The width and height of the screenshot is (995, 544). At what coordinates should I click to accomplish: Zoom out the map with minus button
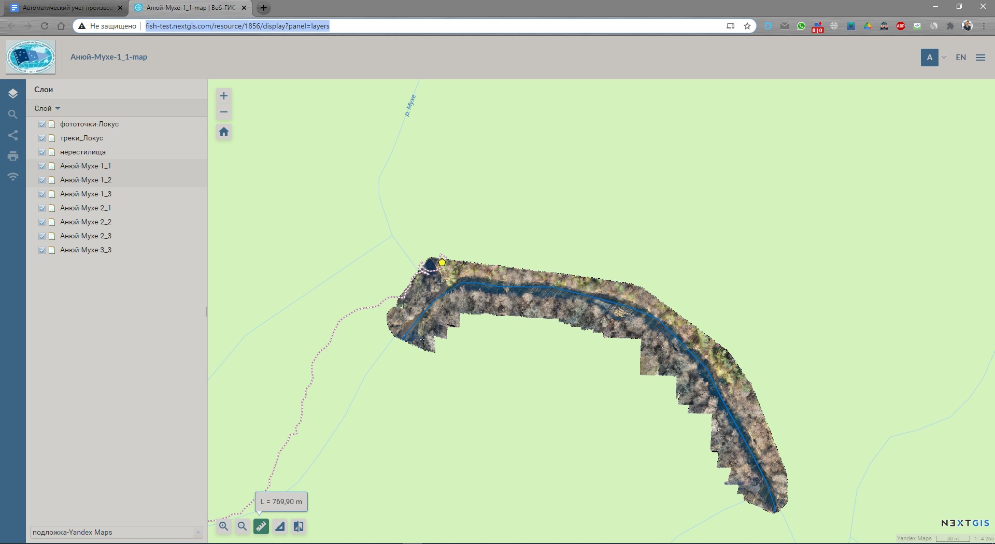pyautogui.click(x=224, y=112)
